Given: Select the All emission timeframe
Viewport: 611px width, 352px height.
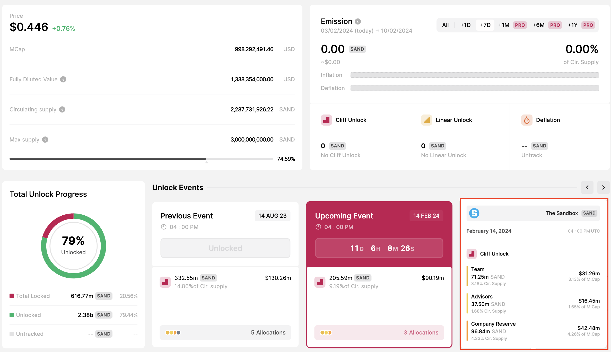Looking at the screenshot, I should 445,25.
